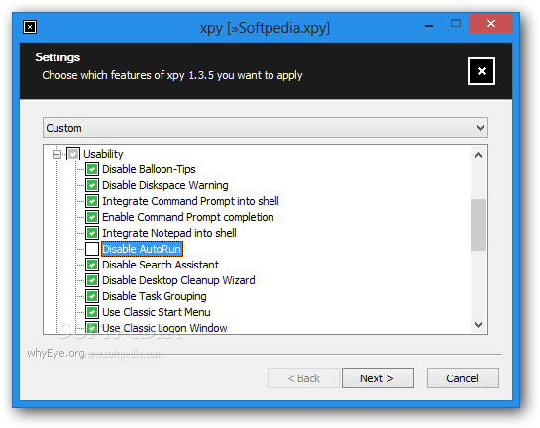Select Disable Desktop Cleanup Wizard item

(178, 280)
